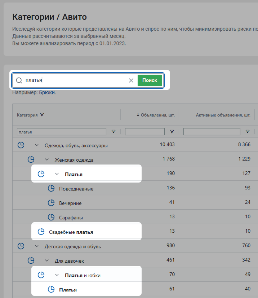Click the Категории / Авито page heading
Viewport: 258px width, 298px height.
50,17
